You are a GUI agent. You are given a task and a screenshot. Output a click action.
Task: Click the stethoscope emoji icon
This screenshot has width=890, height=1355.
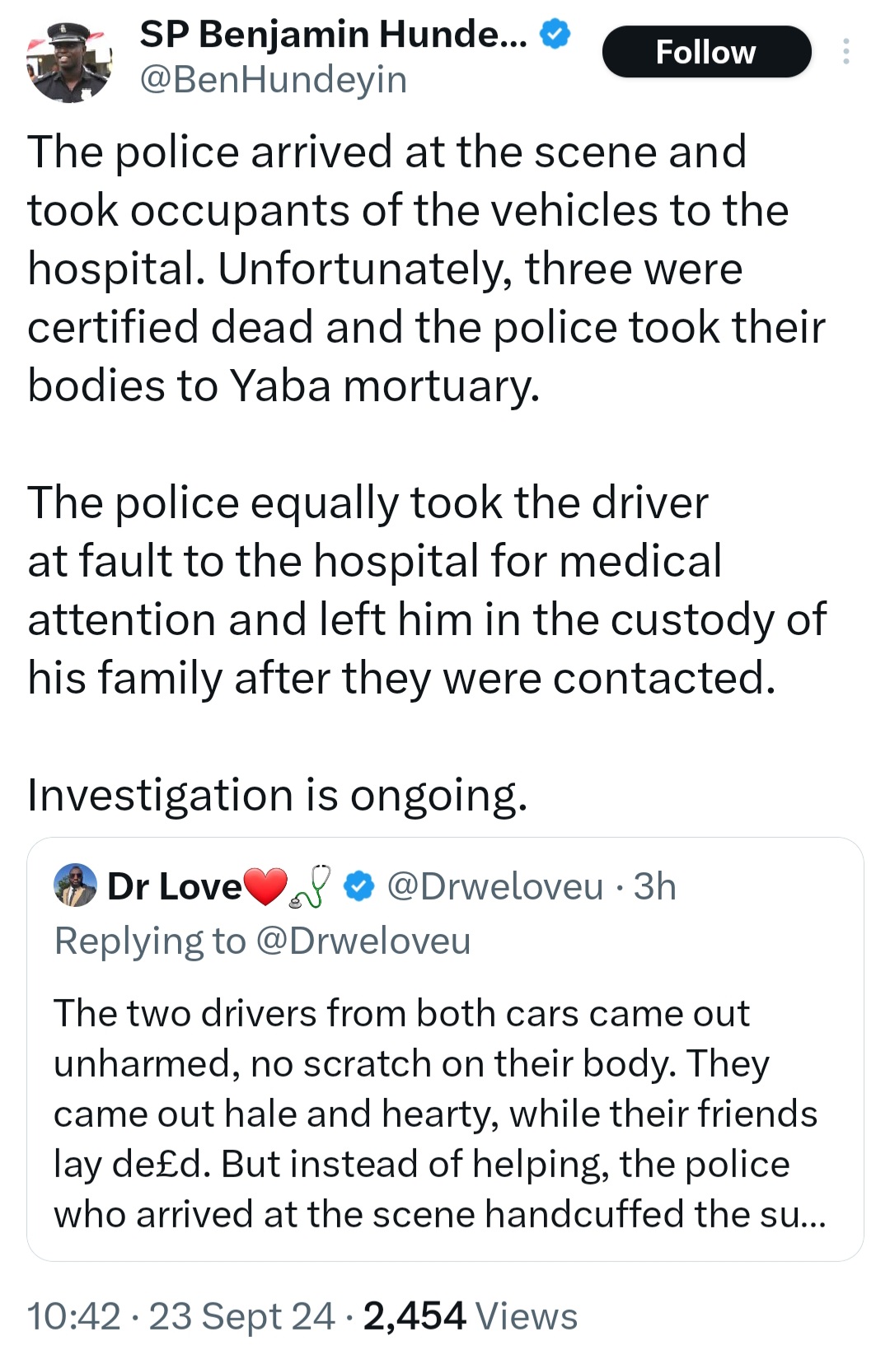point(311,887)
